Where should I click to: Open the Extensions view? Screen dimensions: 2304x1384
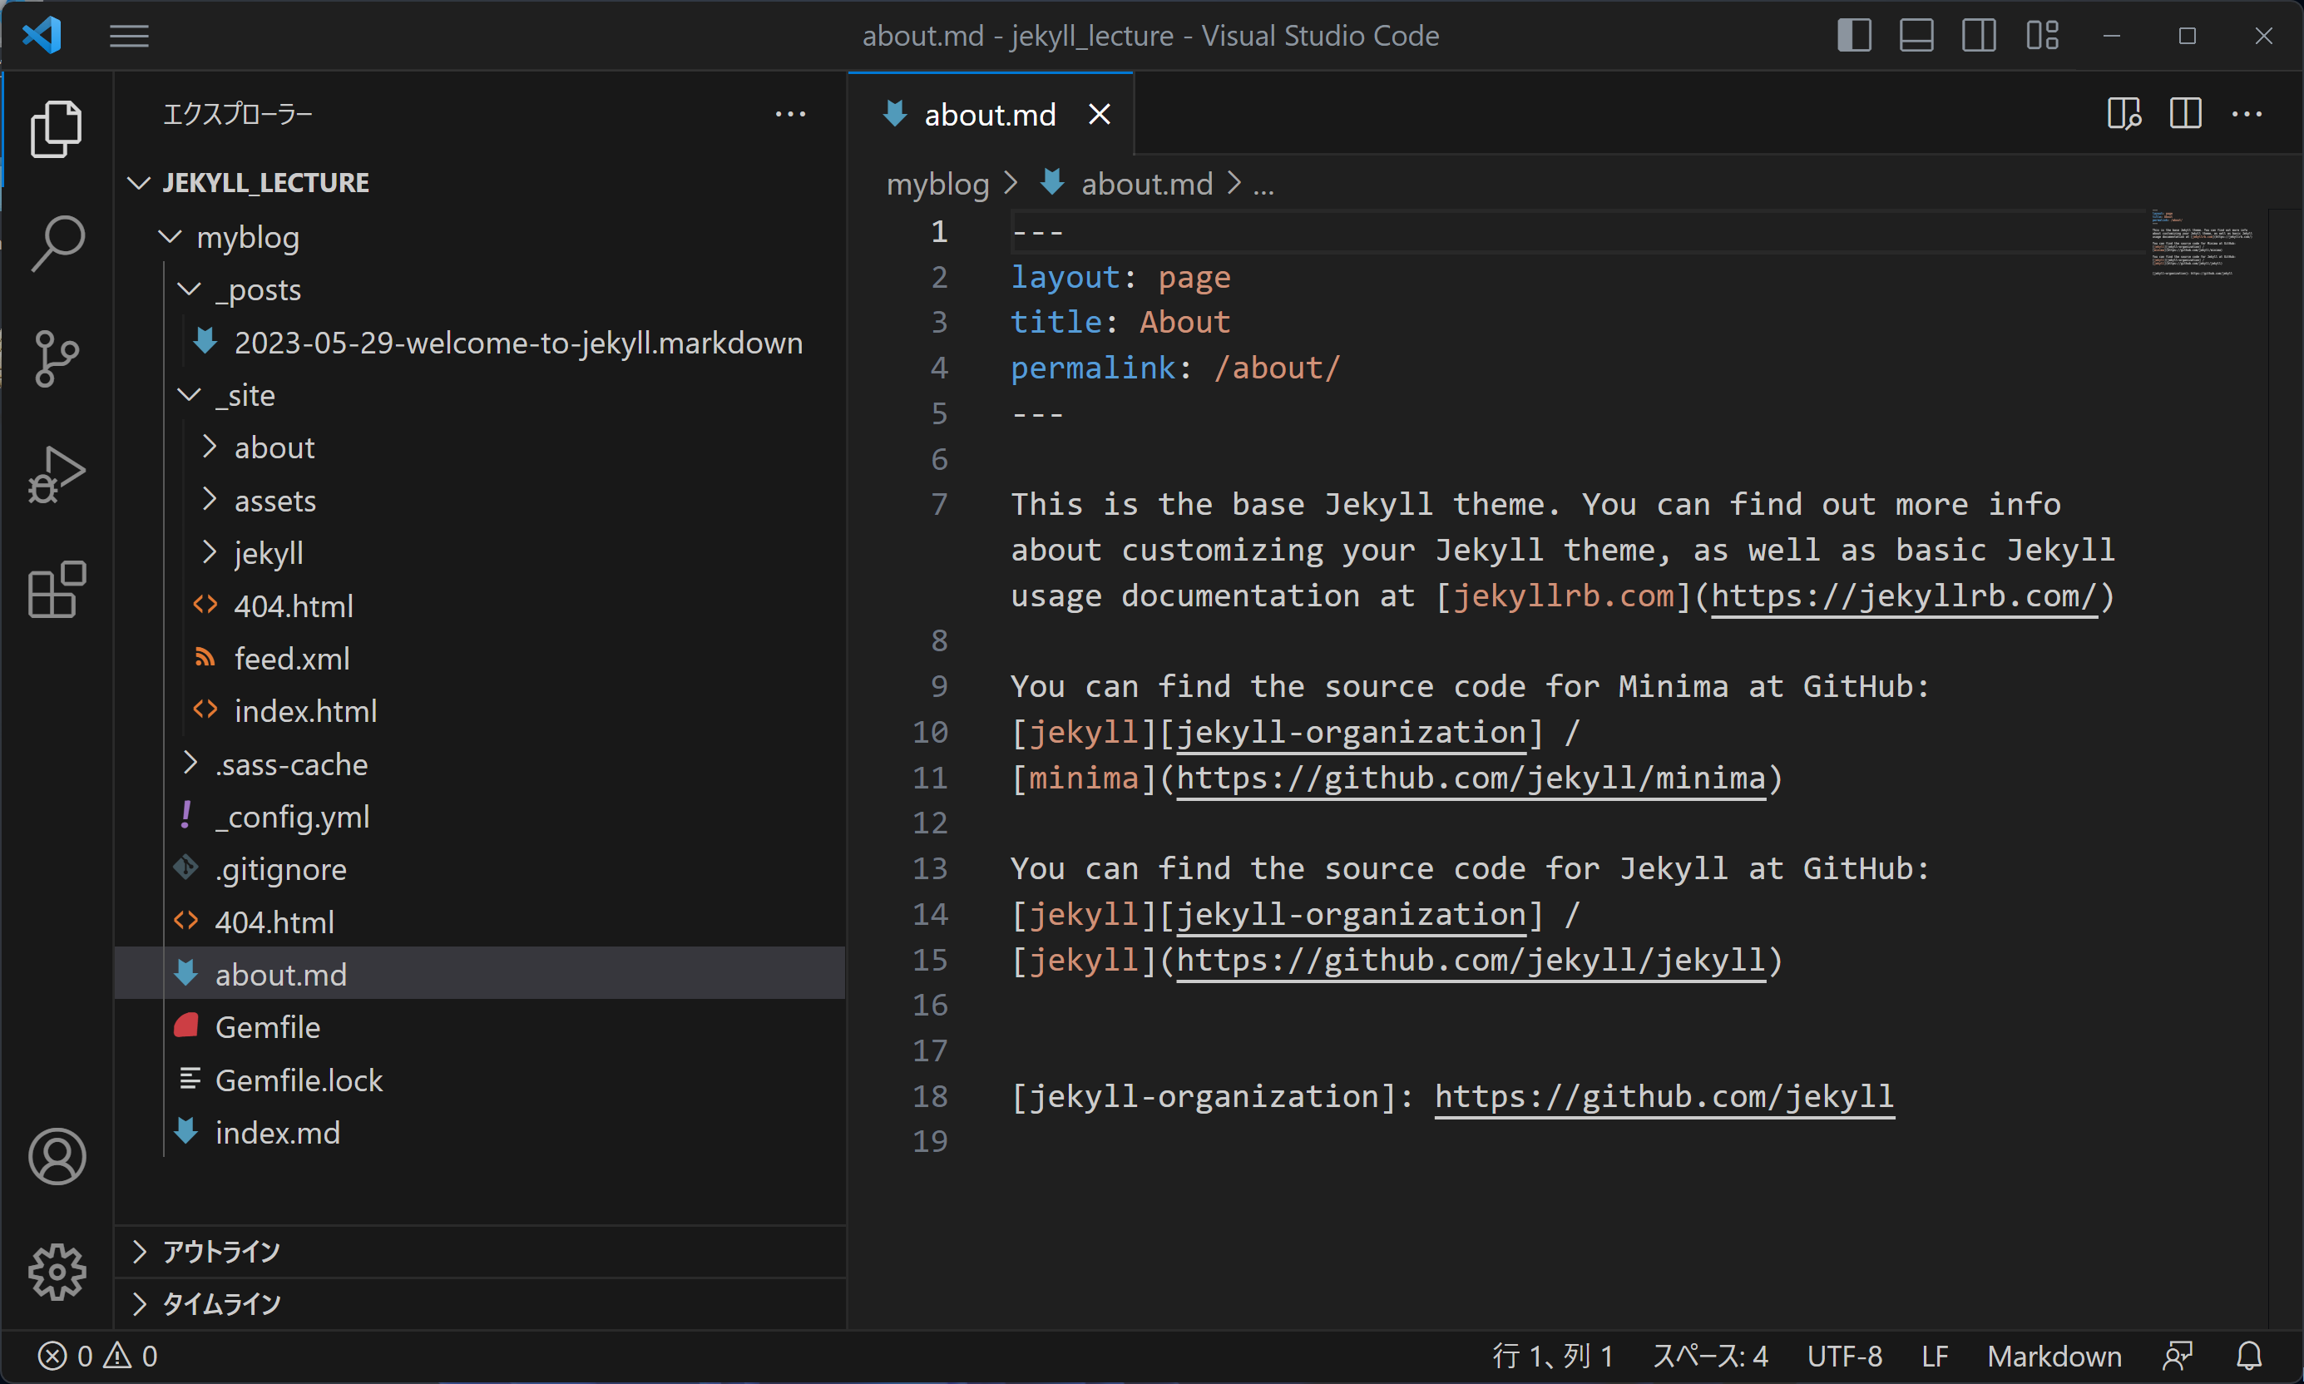click(57, 590)
